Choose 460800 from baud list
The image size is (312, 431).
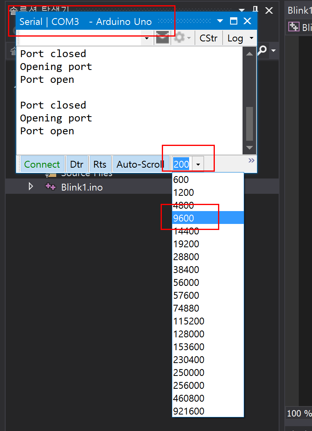click(x=208, y=398)
